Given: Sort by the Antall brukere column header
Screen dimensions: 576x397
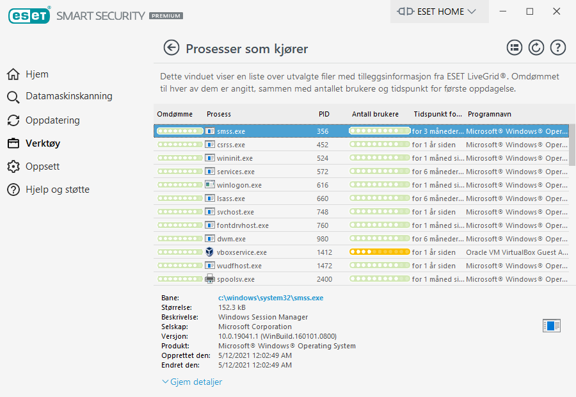Looking at the screenshot, I should [x=375, y=115].
